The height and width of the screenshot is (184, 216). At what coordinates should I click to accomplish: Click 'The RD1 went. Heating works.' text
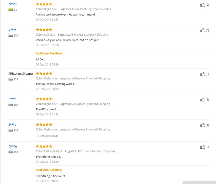[x=55, y=84]
